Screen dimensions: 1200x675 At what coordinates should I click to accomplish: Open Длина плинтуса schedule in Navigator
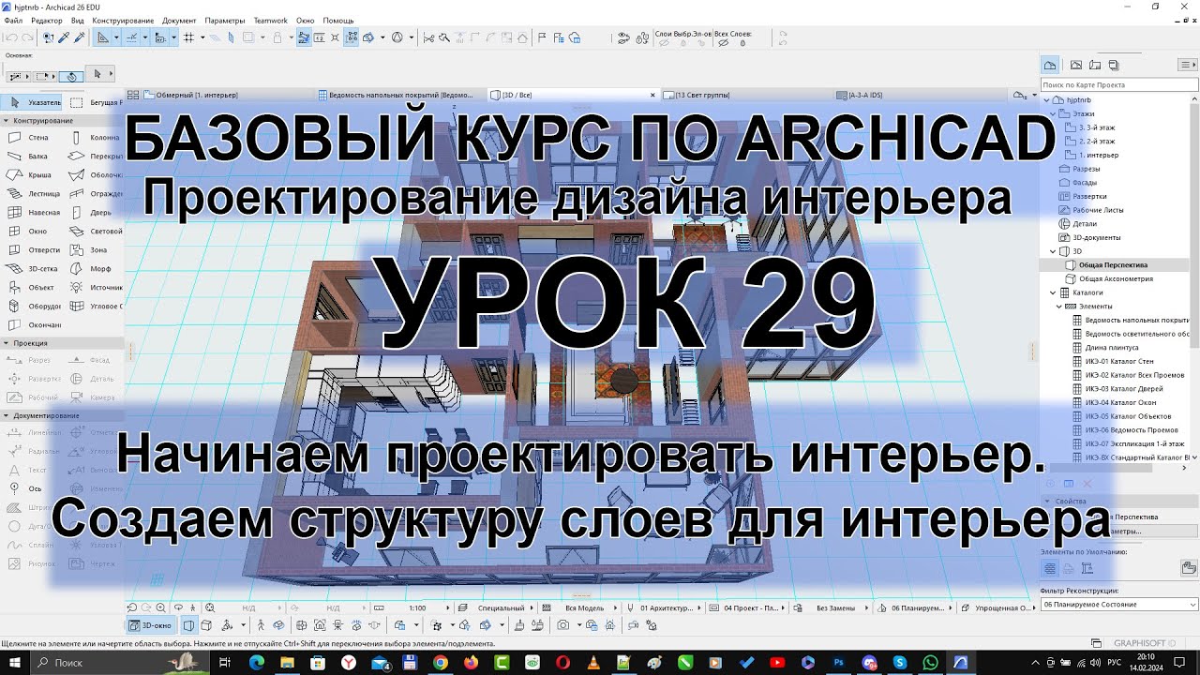[x=1113, y=347]
